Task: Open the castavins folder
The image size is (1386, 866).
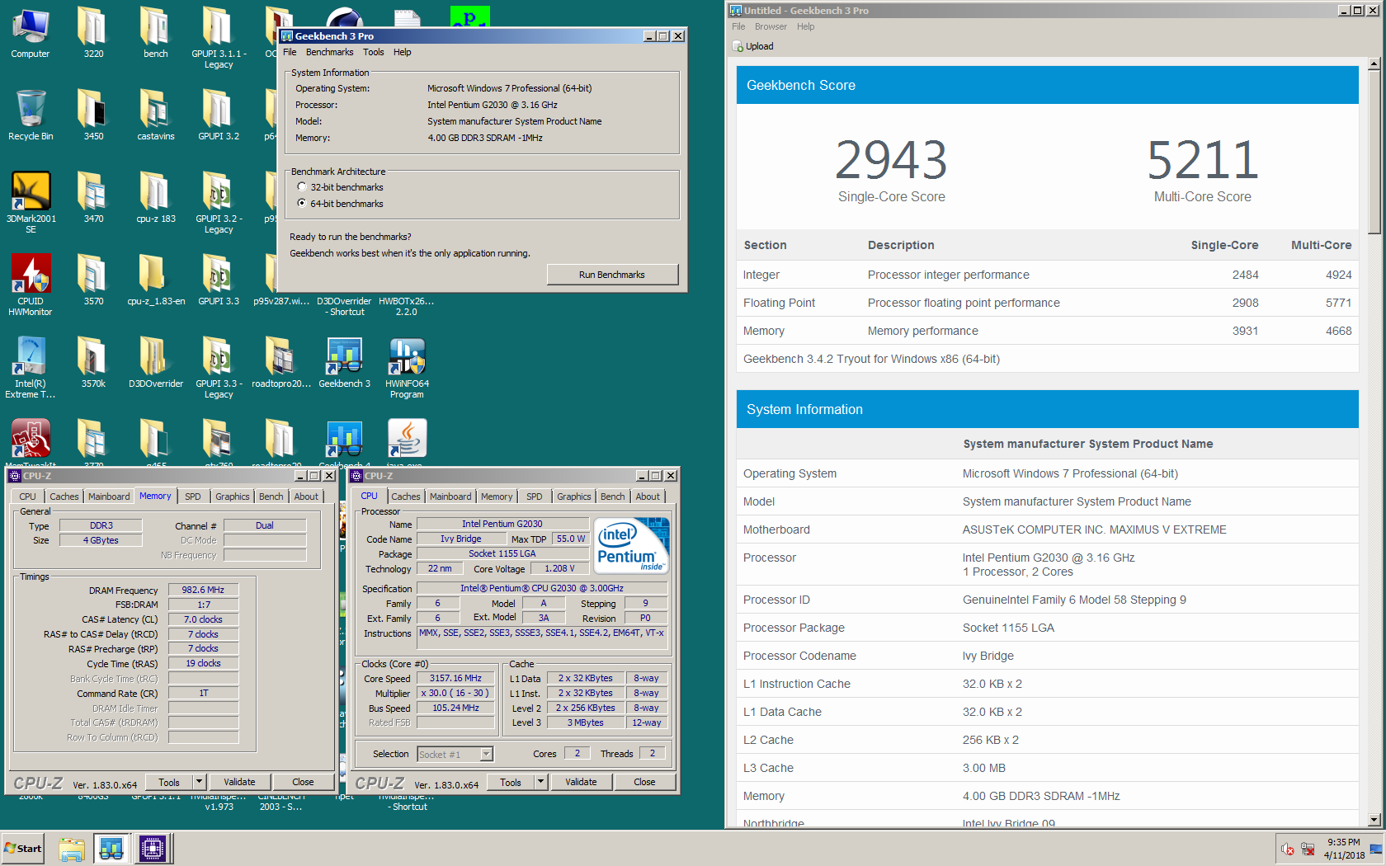Action: (x=155, y=115)
